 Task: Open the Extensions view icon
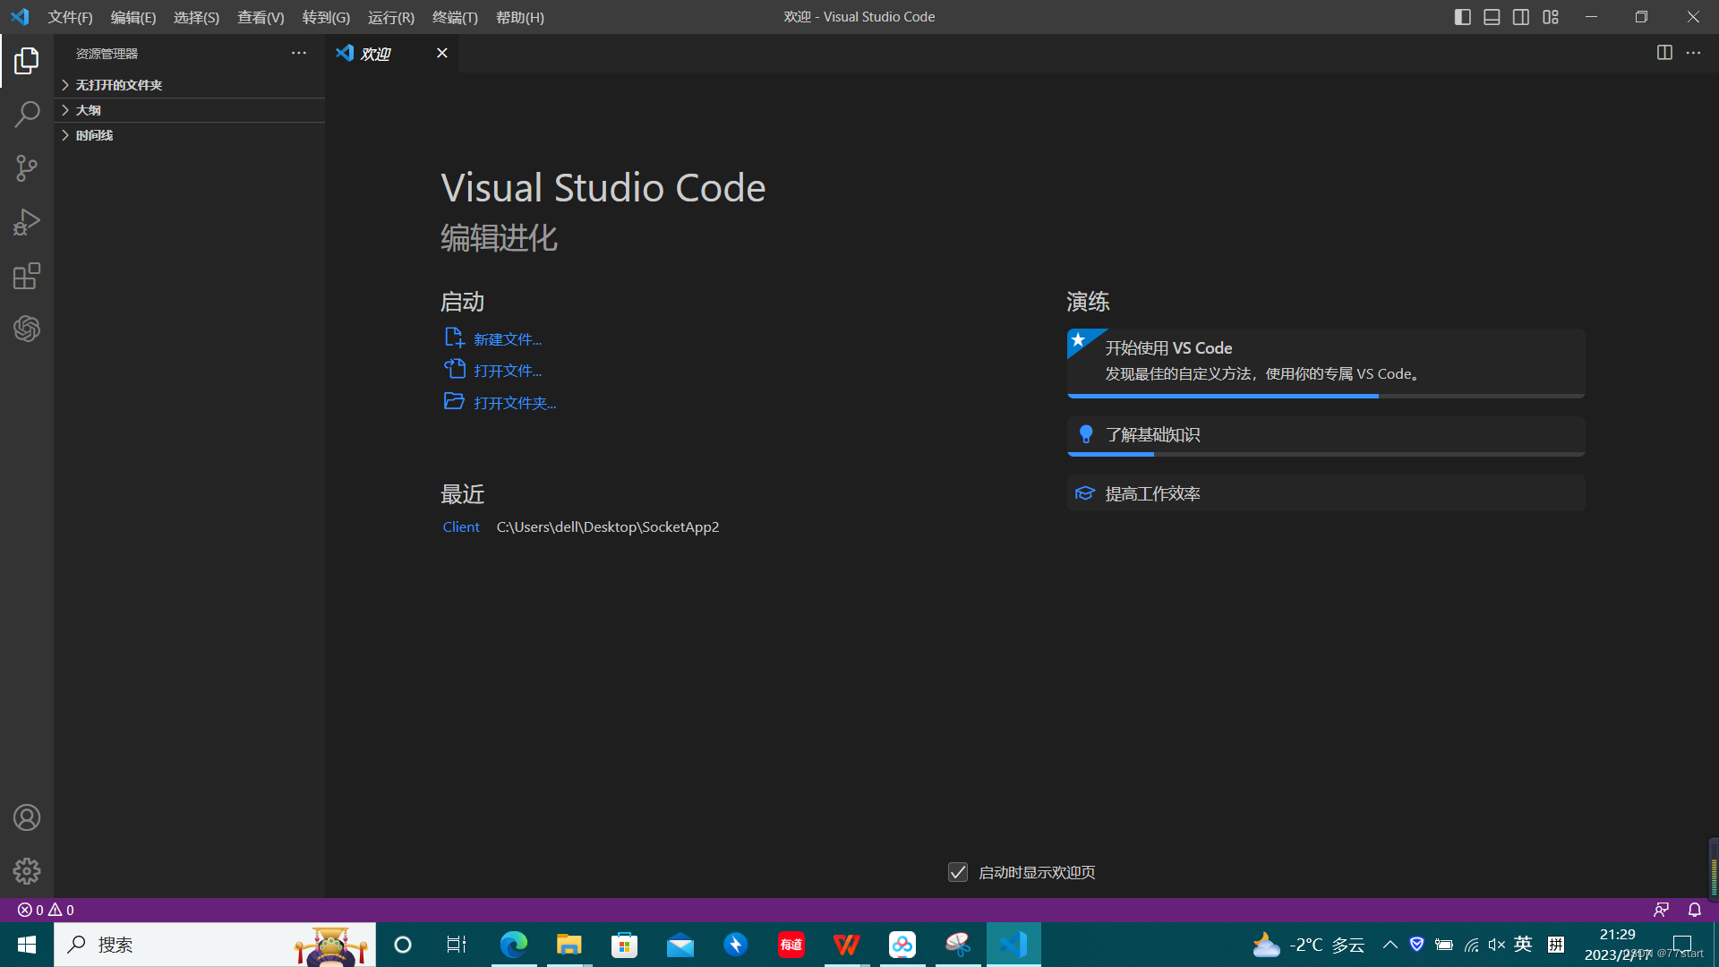click(x=27, y=276)
